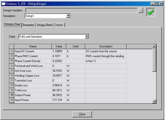Image resolution: width=166 pixels, height=120 pixels.
Task: Click table scrollbar down arrow
Action: point(154,101)
